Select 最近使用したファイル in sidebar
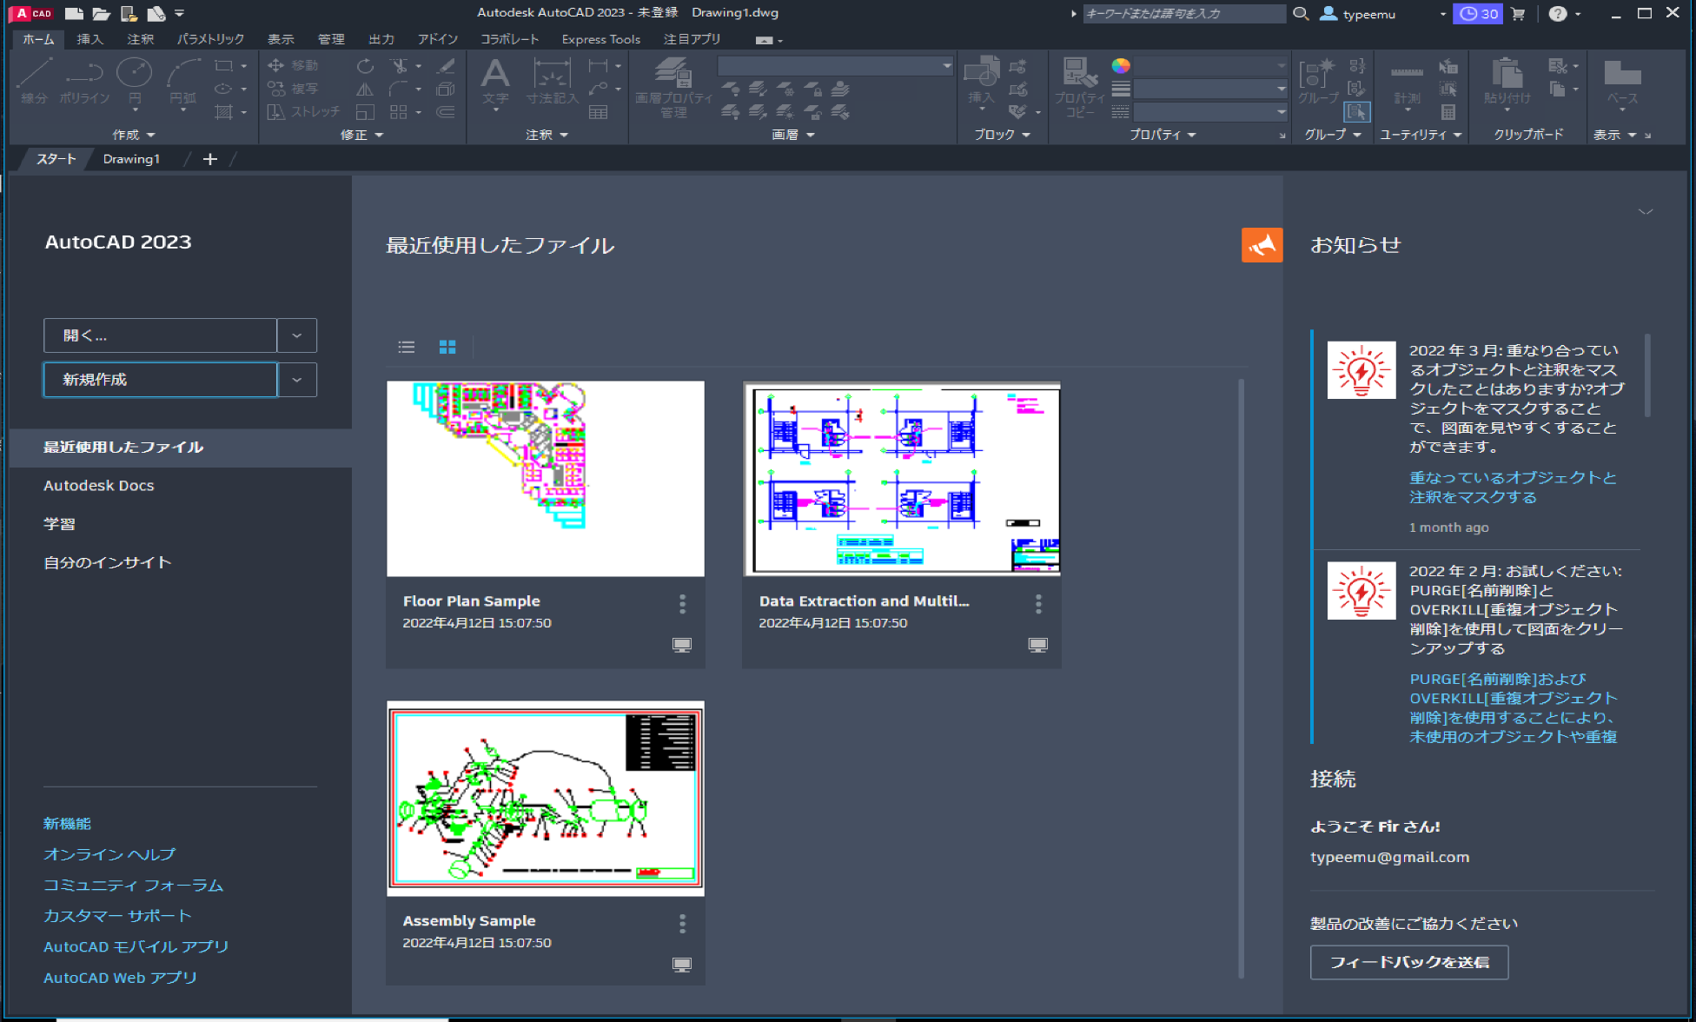 tap(181, 447)
